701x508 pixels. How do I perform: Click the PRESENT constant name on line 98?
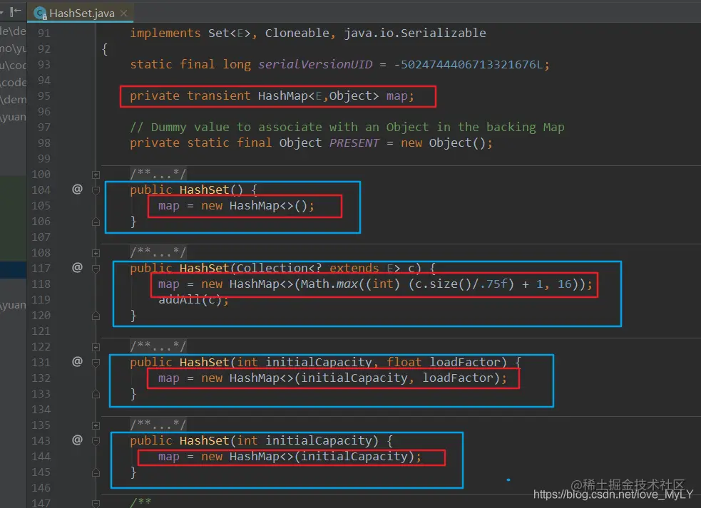click(x=354, y=143)
